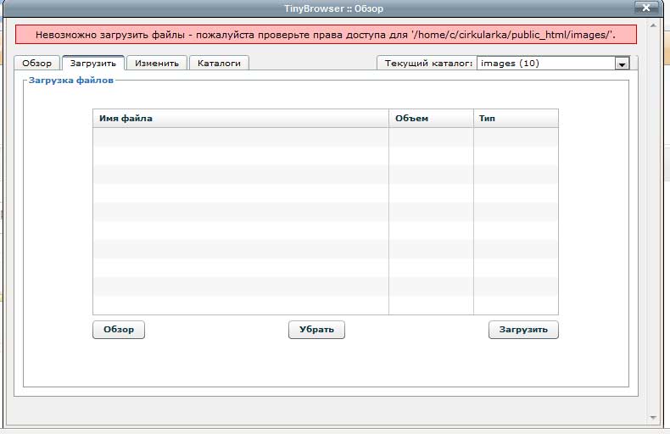Expand the Текущий каталог dropdown arrow
This screenshot has height=434, width=670.
(622, 64)
